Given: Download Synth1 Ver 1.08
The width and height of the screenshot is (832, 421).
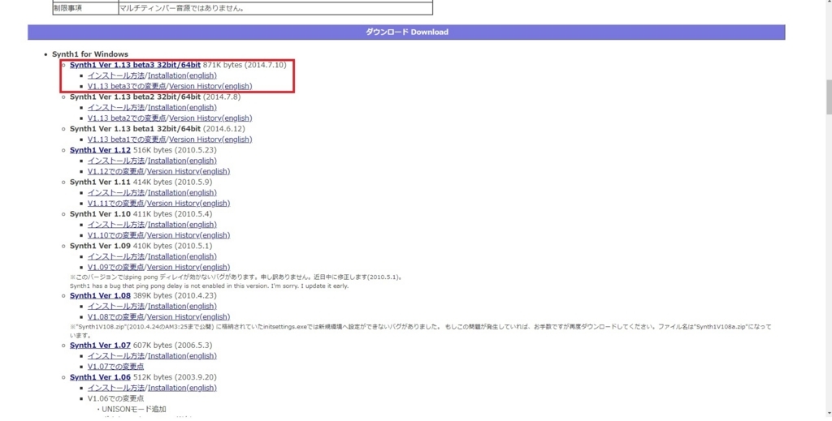Looking at the screenshot, I should pyautogui.click(x=100, y=295).
